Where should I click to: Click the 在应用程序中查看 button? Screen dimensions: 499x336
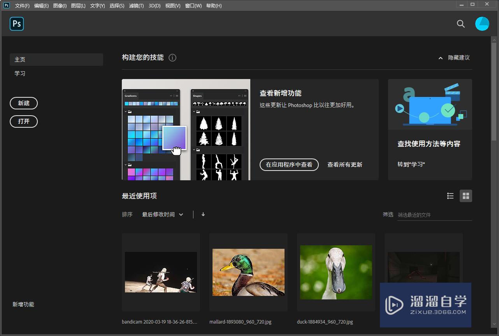tap(289, 165)
